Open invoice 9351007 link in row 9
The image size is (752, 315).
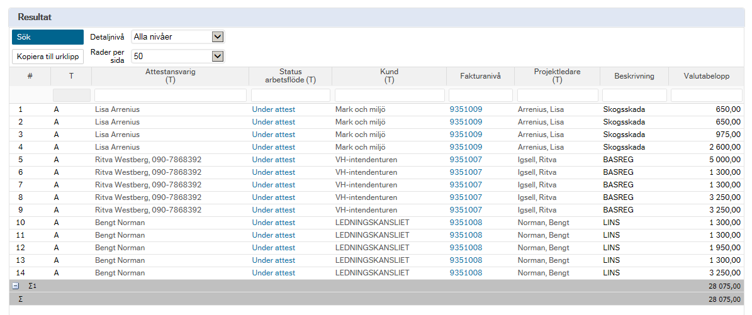[466, 210]
